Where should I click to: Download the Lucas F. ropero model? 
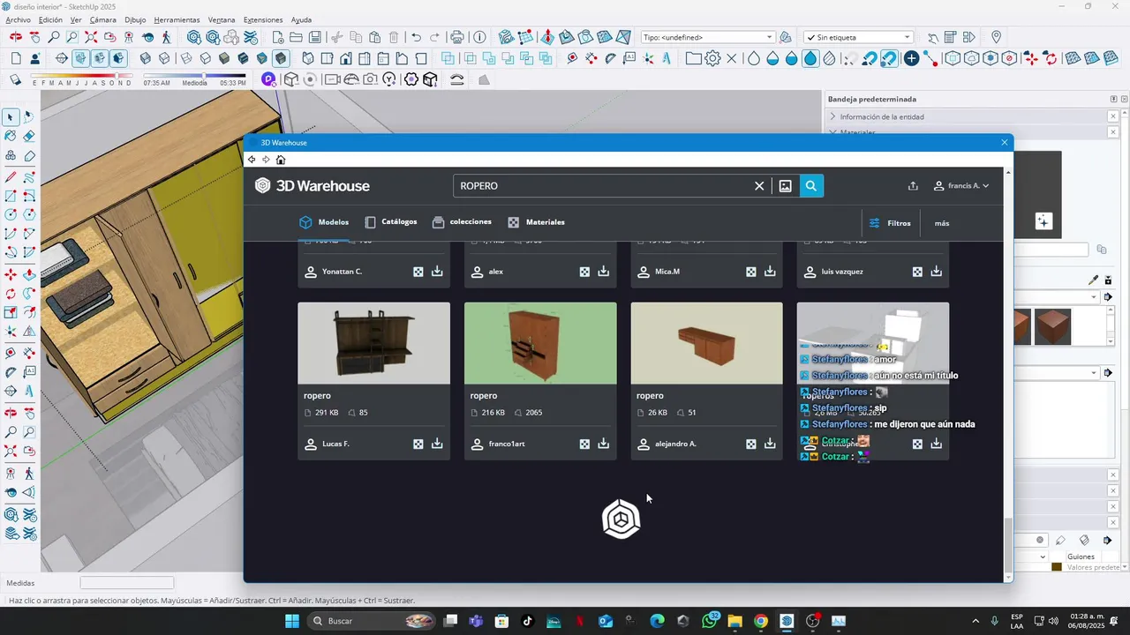coord(437,444)
